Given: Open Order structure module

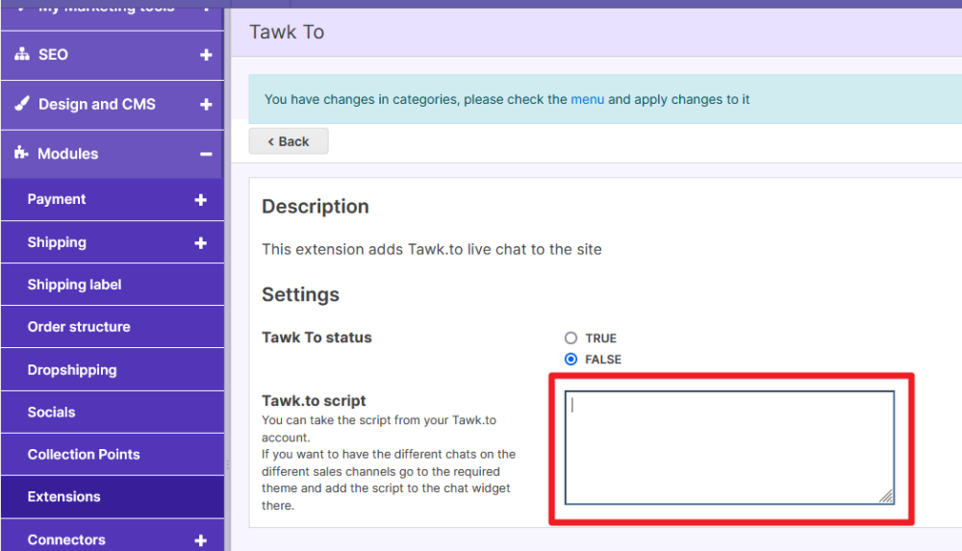Looking at the screenshot, I should pos(113,327).
